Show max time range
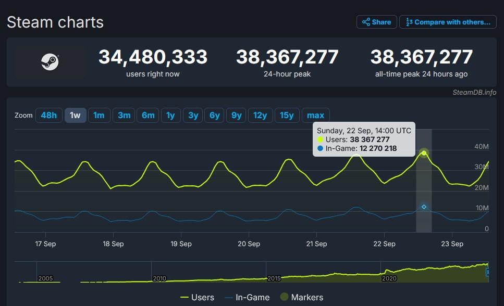The image size is (504, 306). point(315,115)
